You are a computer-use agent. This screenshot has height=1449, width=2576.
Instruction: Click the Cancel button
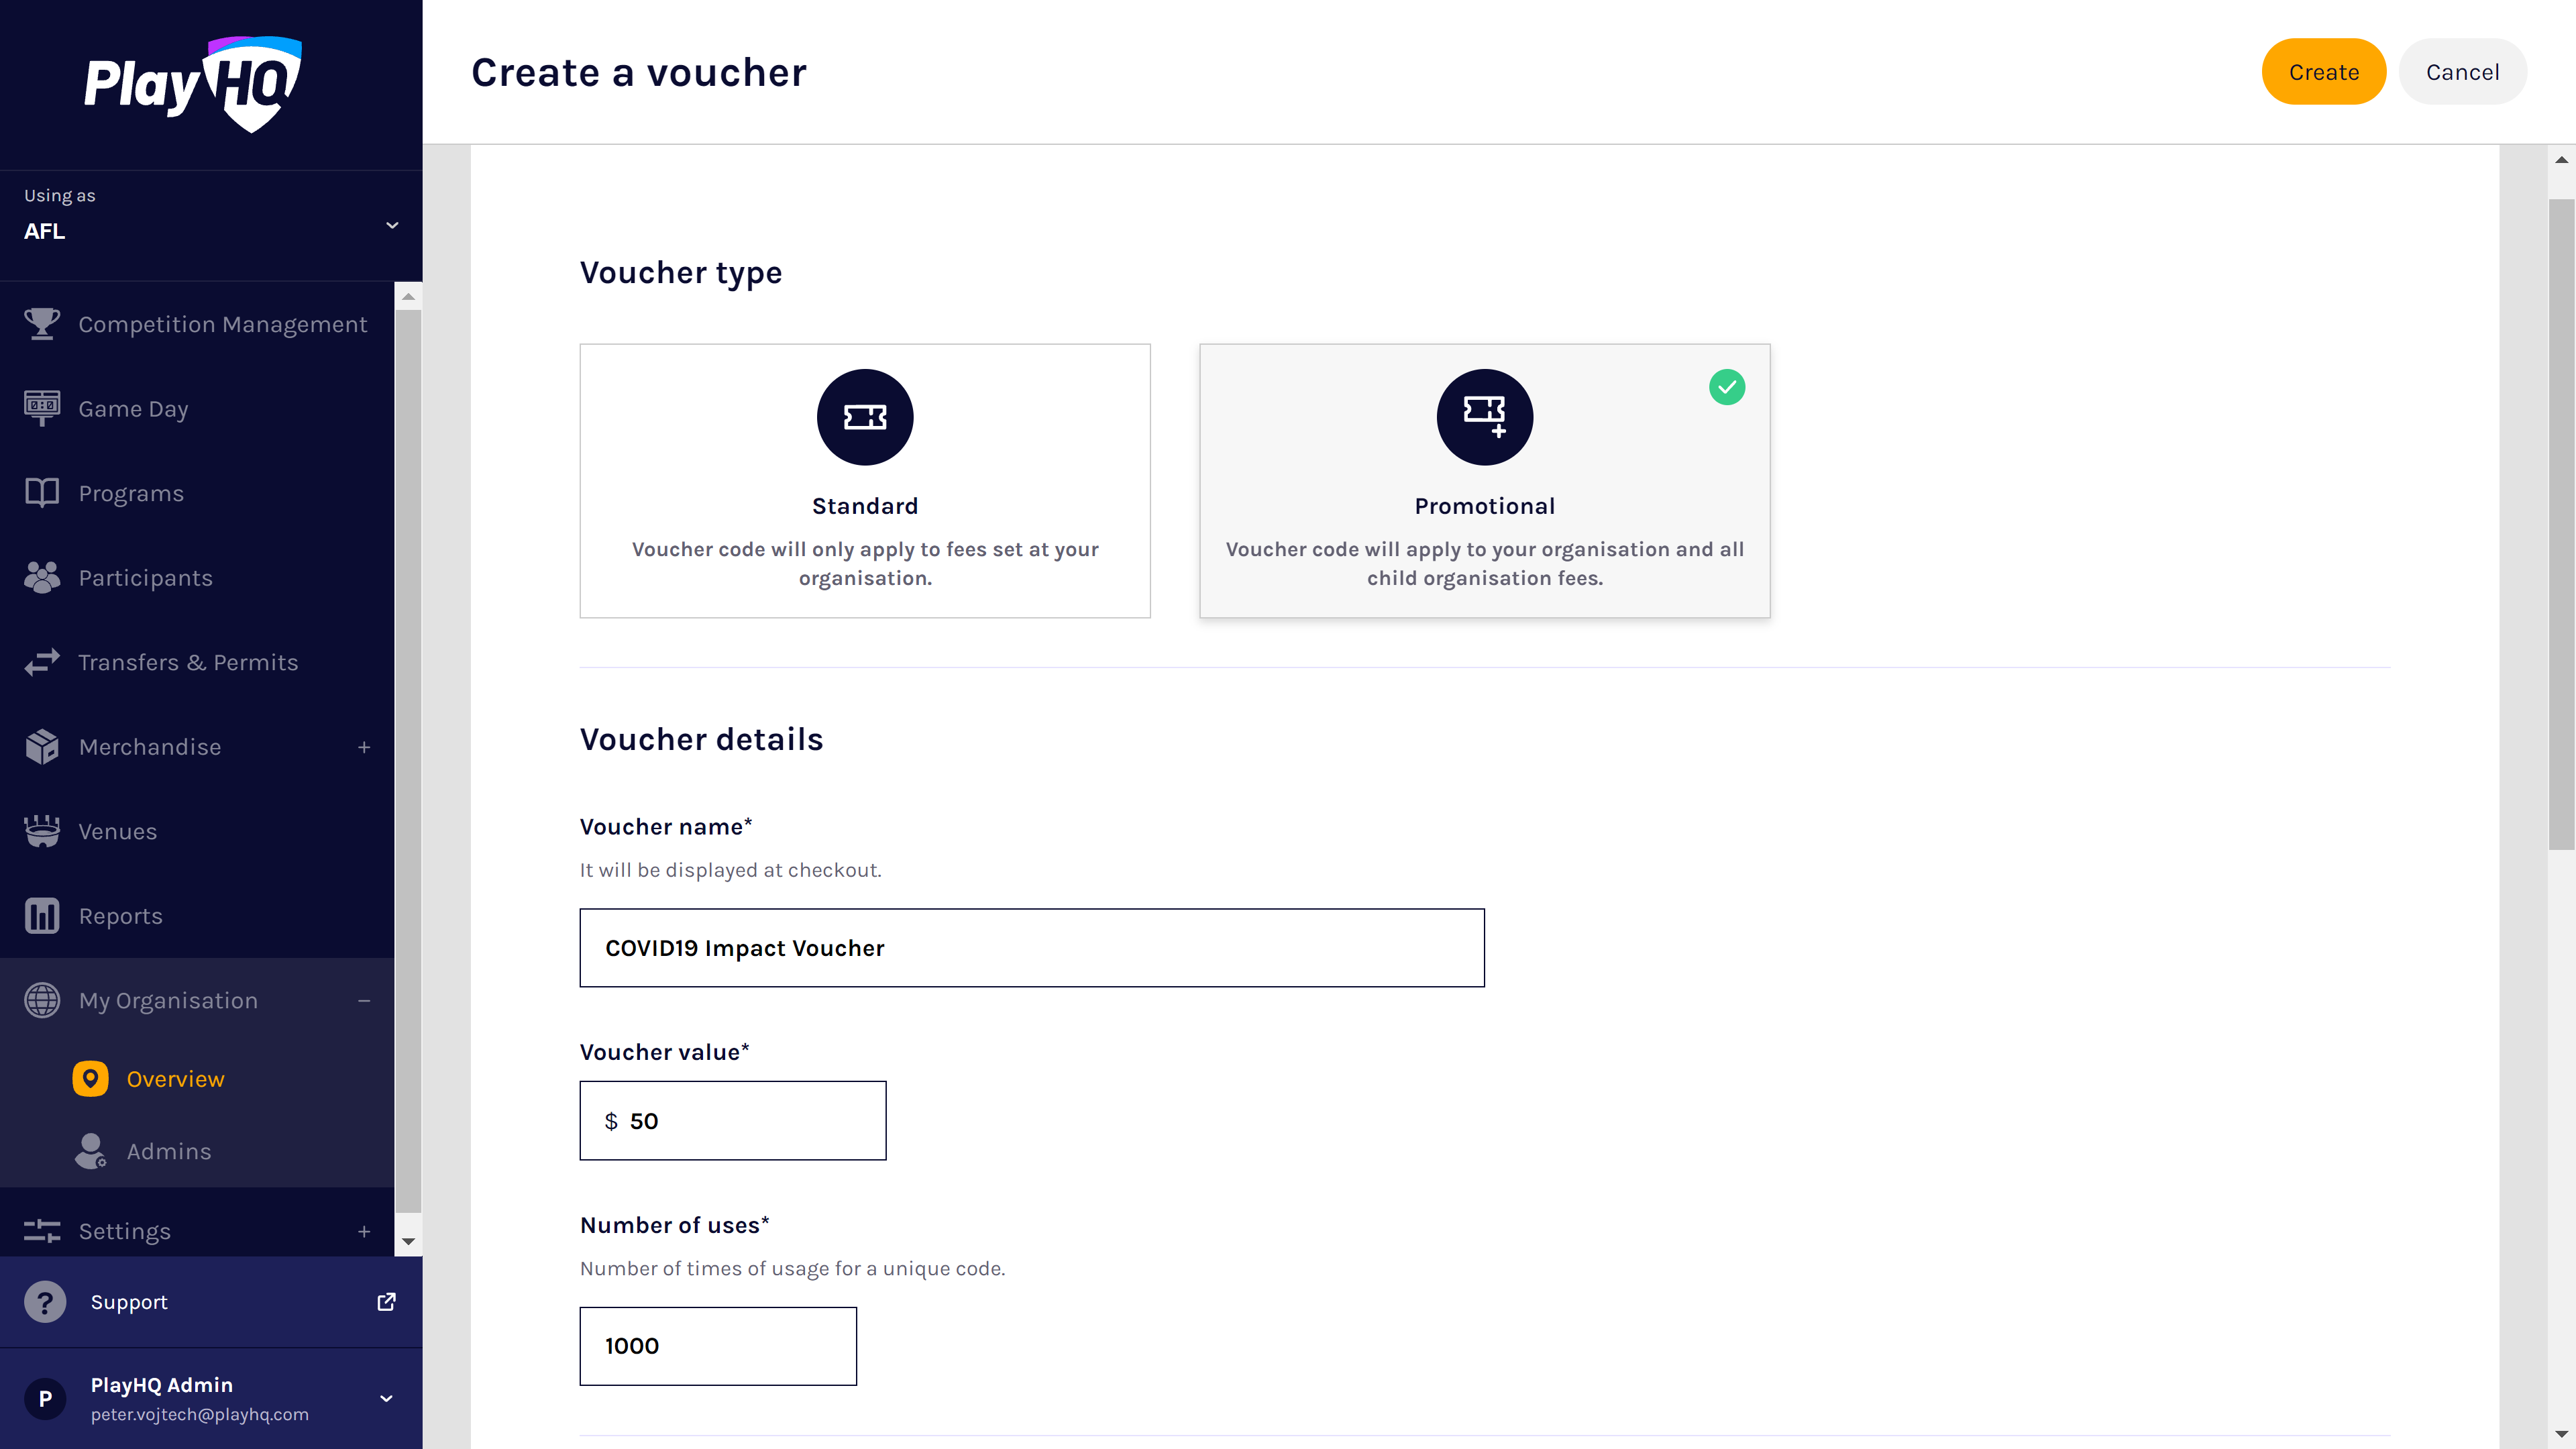click(x=2462, y=71)
